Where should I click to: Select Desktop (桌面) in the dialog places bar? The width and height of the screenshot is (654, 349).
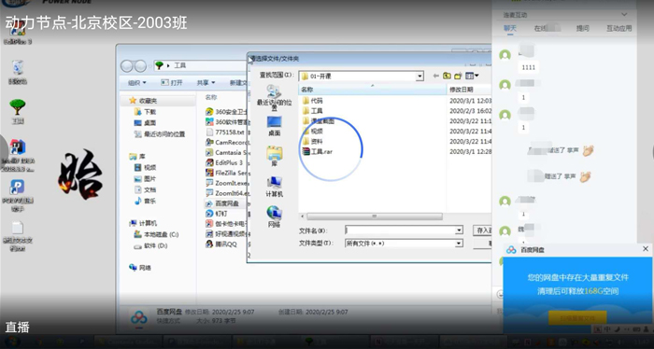click(x=274, y=126)
